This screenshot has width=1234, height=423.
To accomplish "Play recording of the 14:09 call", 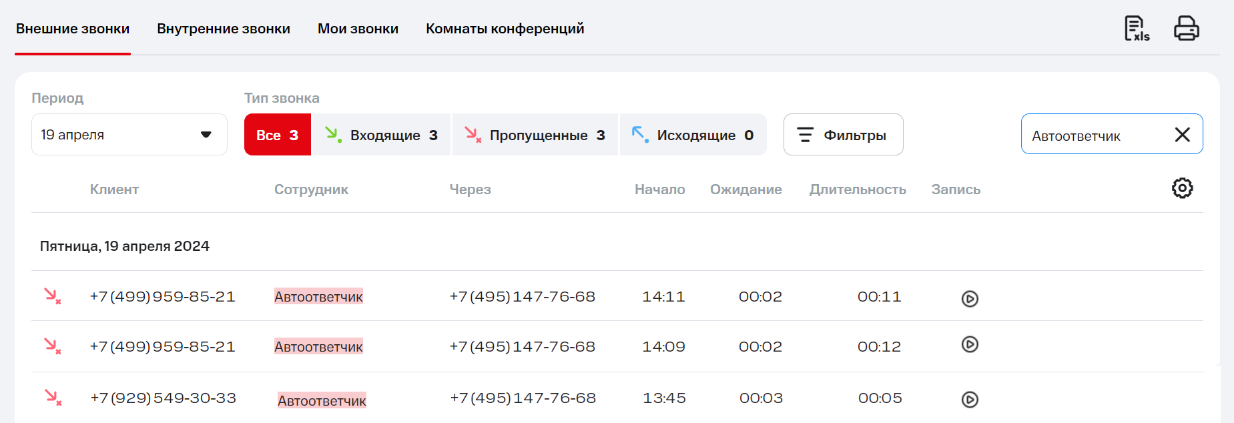I will [x=970, y=344].
